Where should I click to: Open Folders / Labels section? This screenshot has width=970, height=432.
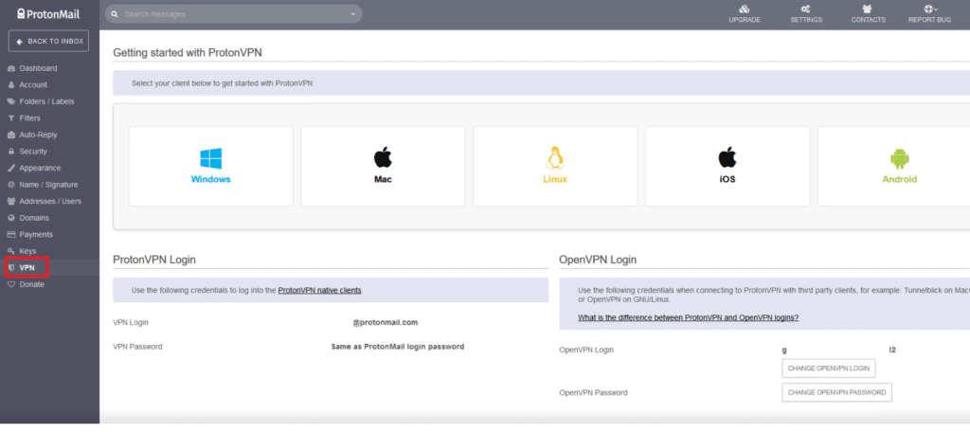click(x=49, y=101)
